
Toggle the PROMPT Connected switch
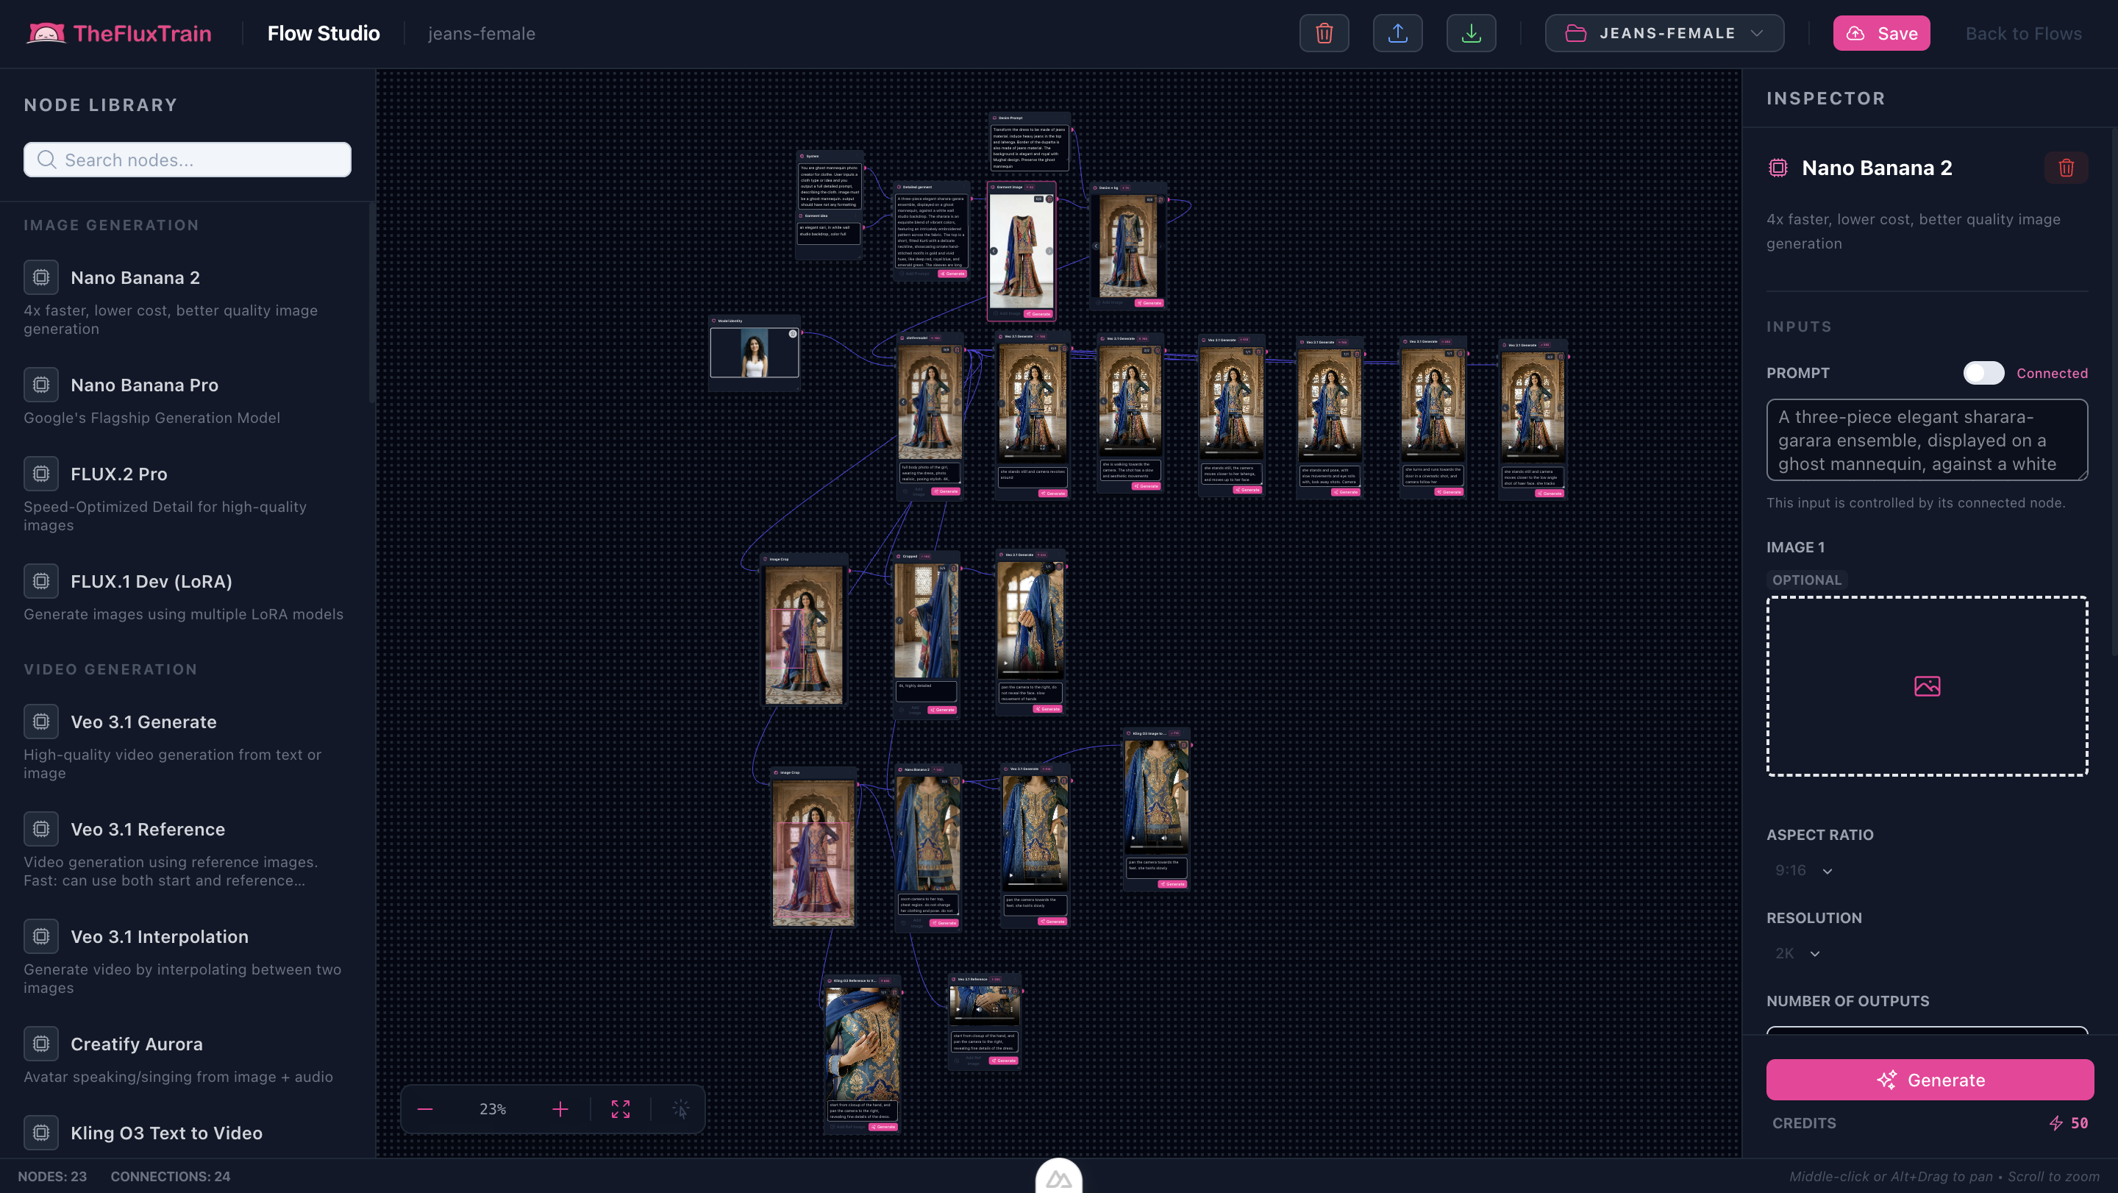click(1983, 374)
